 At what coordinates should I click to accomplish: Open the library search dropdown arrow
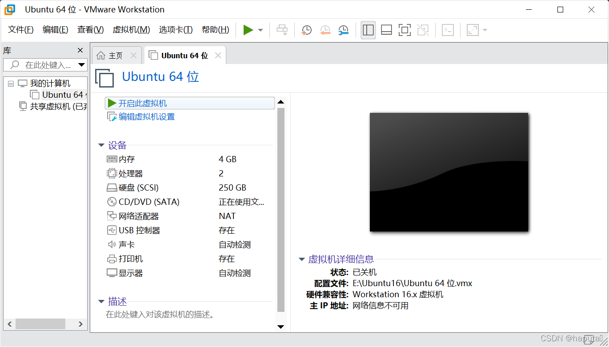81,65
